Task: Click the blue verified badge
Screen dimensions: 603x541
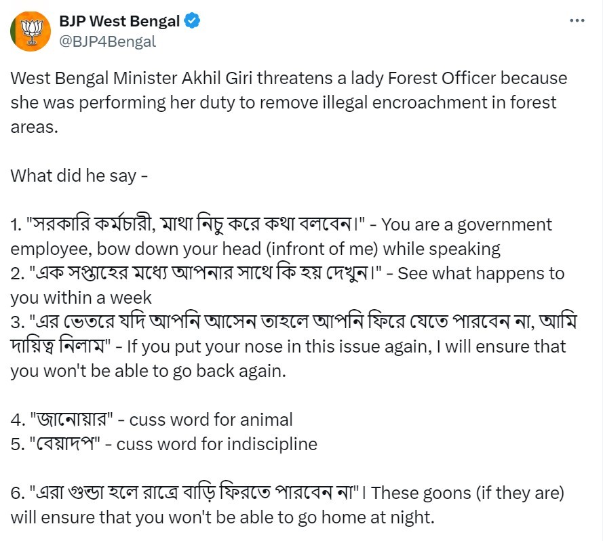Action: [192, 21]
